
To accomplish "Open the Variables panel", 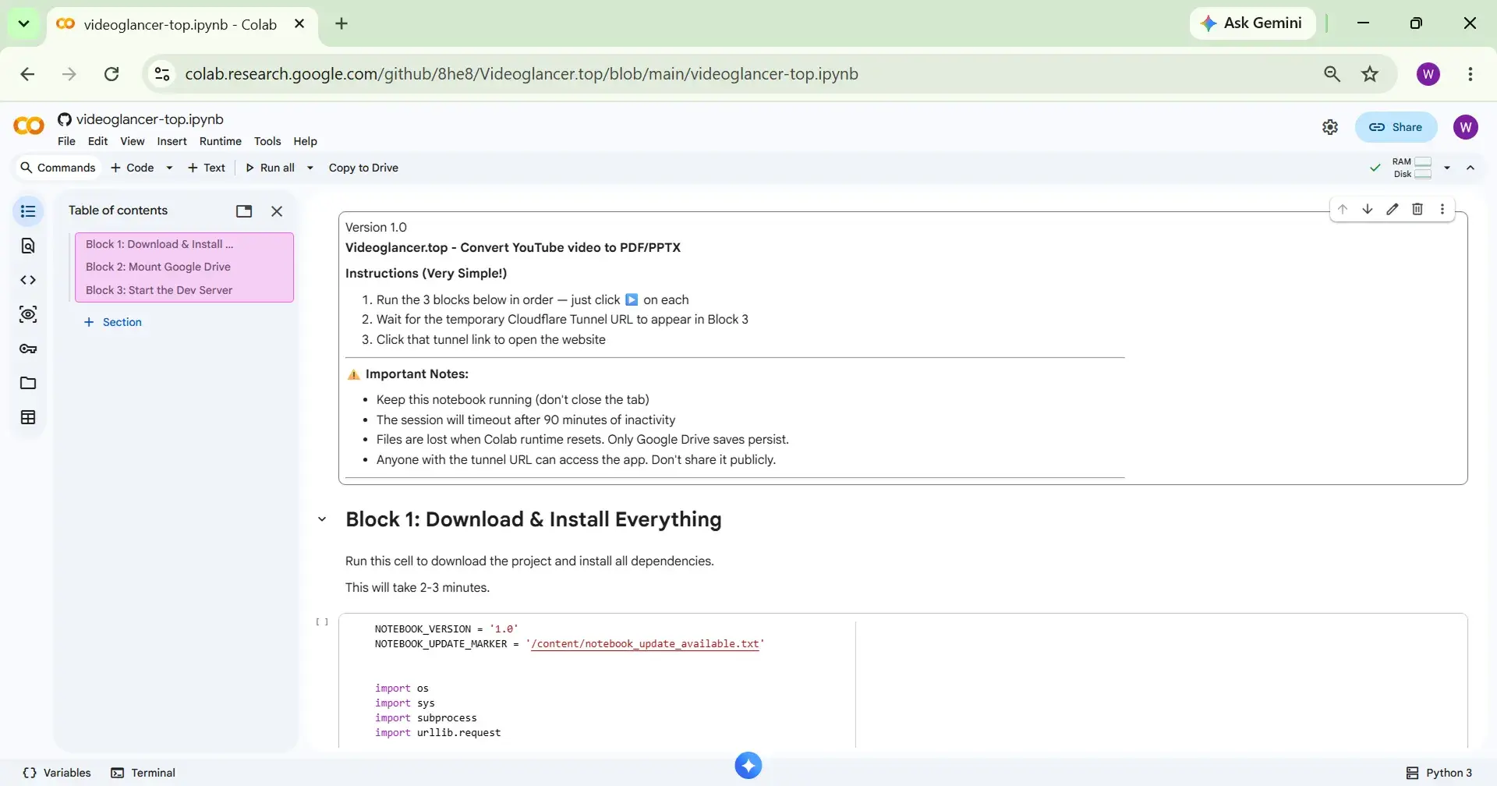I will click(x=57, y=773).
